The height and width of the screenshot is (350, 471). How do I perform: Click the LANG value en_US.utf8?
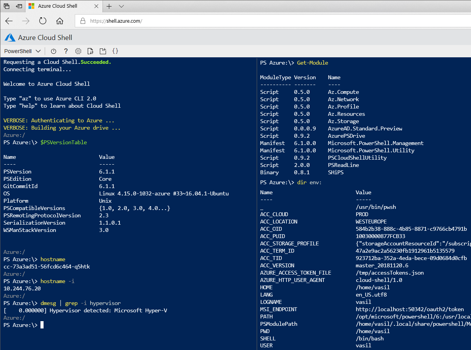371,295
